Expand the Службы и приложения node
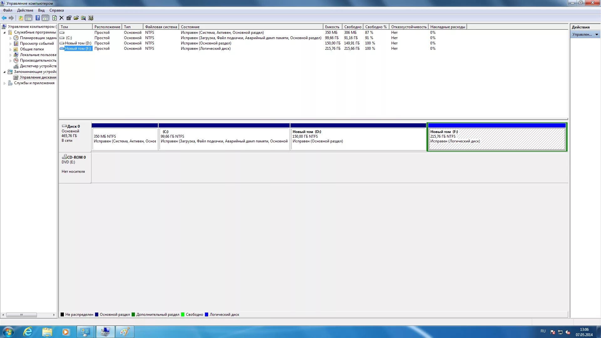This screenshot has width=601, height=338. (4, 83)
